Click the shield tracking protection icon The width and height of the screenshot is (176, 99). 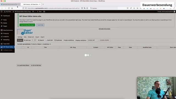coord(23,8)
